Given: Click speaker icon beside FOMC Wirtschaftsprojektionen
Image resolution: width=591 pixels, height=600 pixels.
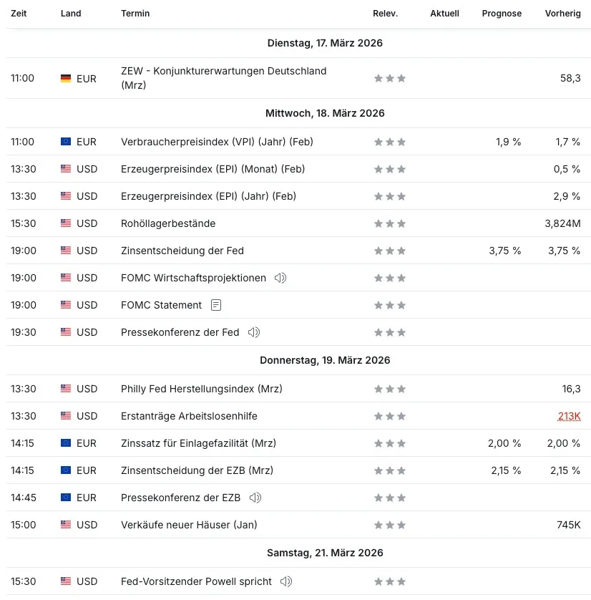Looking at the screenshot, I should click(x=280, y=278).
